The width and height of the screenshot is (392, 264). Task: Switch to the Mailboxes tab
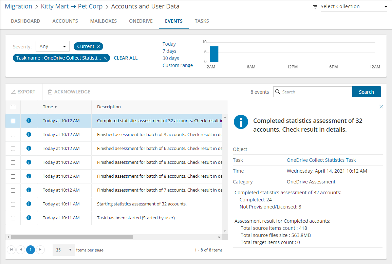103,21
